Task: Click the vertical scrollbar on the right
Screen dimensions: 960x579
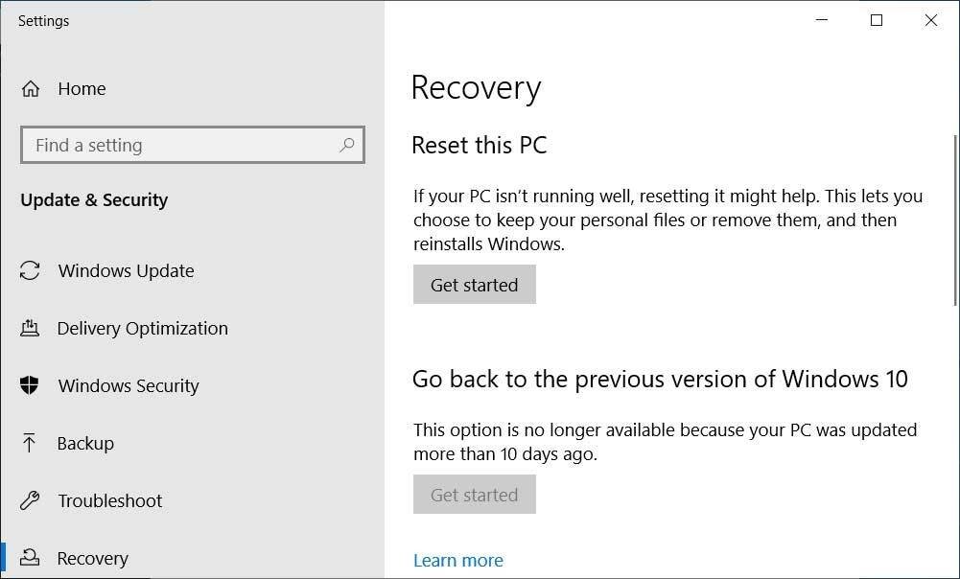Action: click(955, 220)
